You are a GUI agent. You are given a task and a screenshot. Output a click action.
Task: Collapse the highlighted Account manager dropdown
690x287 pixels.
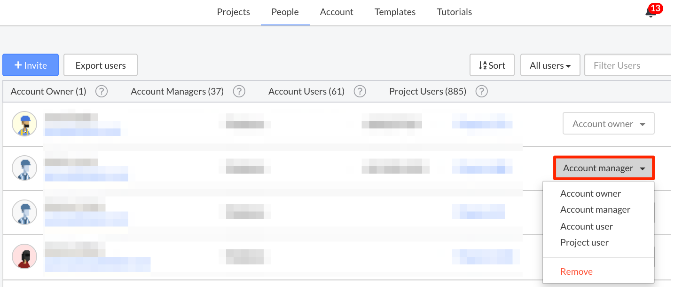604,168
